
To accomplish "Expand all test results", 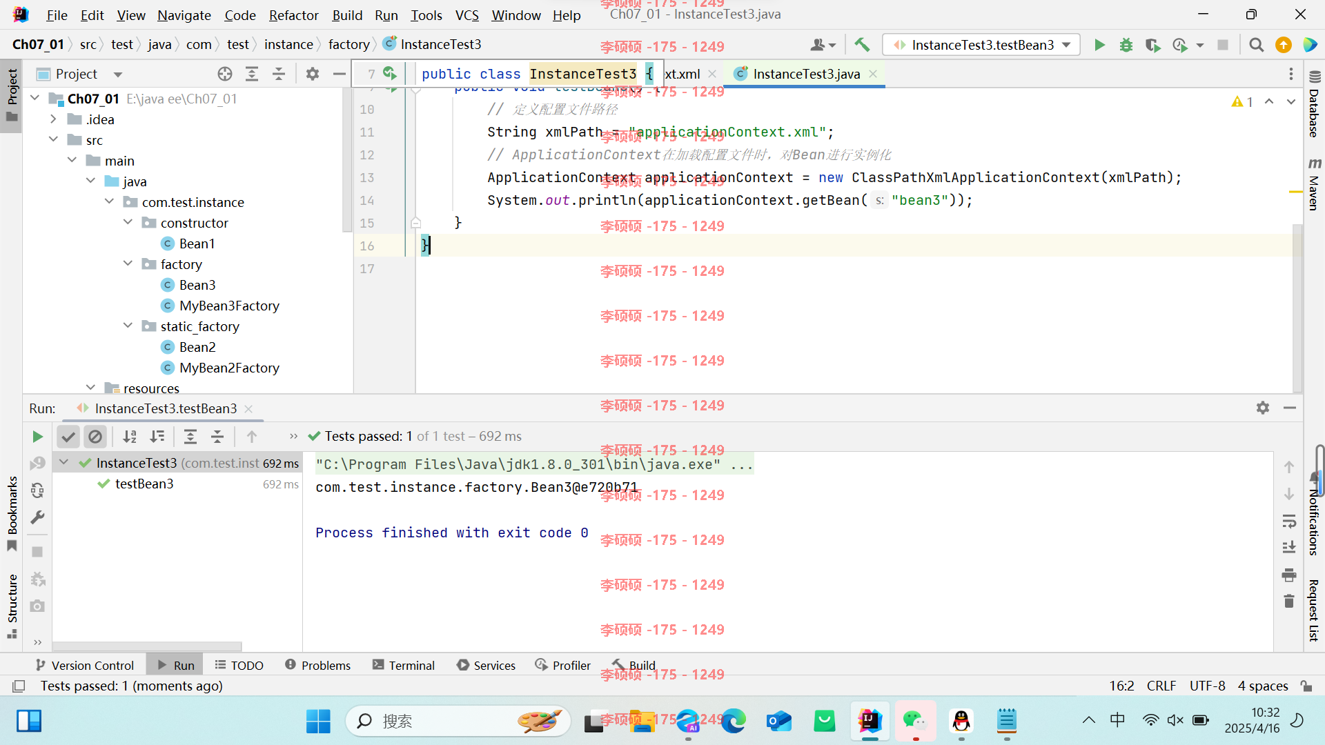I will point(190,437).
